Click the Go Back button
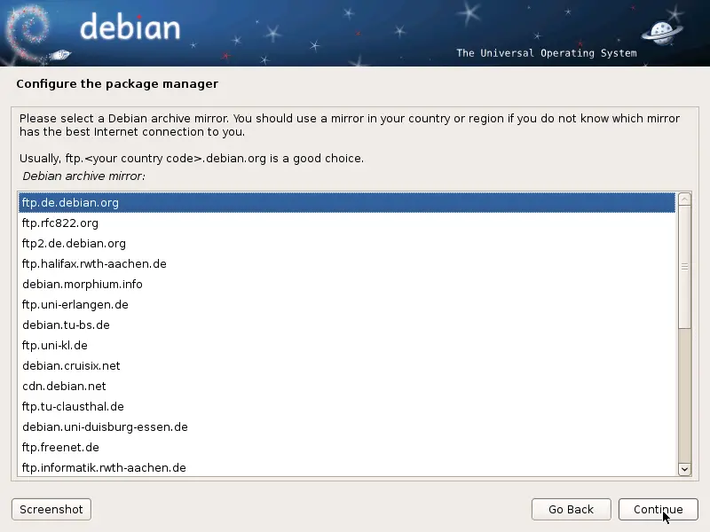Viewport: 710px width, 532px height. (x=571, y=509)
